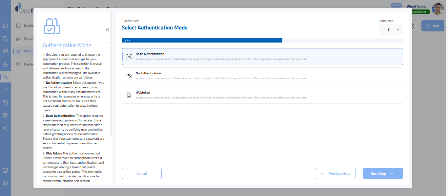The width and height of the screenshot is (448, 196).
Task: Click the No Authentication key icon
Action: 129,76
